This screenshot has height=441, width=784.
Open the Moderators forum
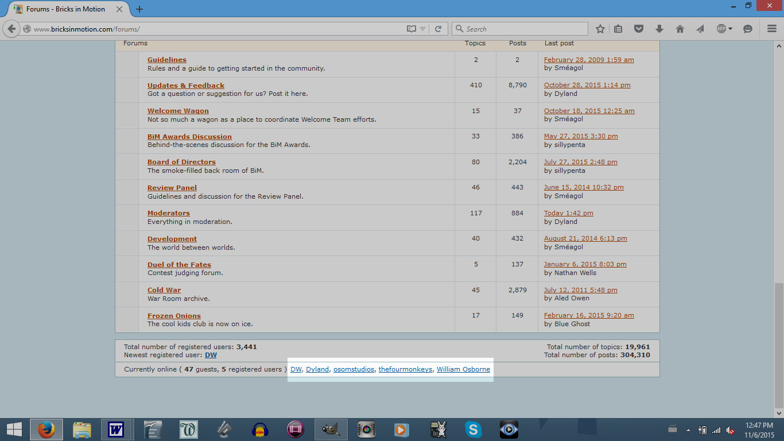(x=169, y=213)
